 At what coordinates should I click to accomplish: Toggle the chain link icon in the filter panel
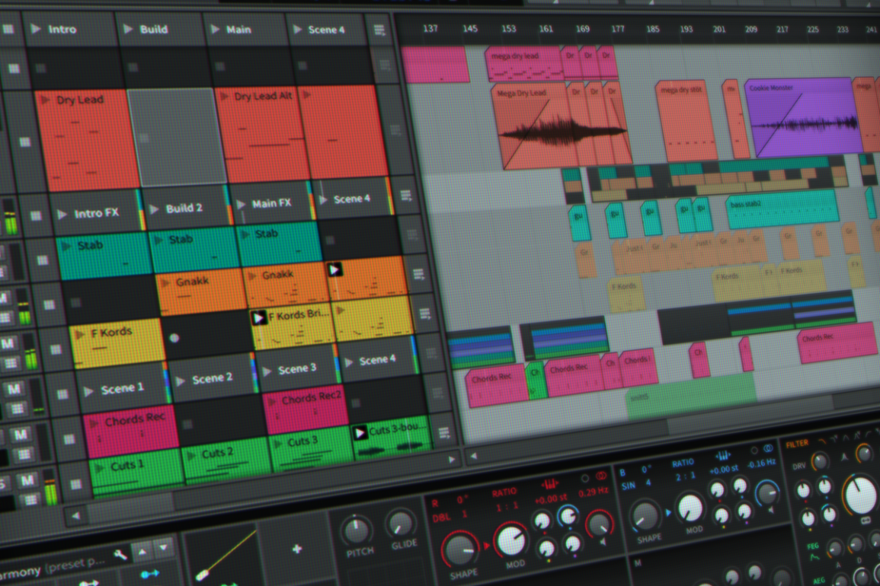coord(866,521)
